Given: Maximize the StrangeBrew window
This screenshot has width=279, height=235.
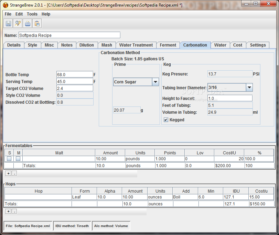Looking at the screenshot, I should (x=256, y=4).
